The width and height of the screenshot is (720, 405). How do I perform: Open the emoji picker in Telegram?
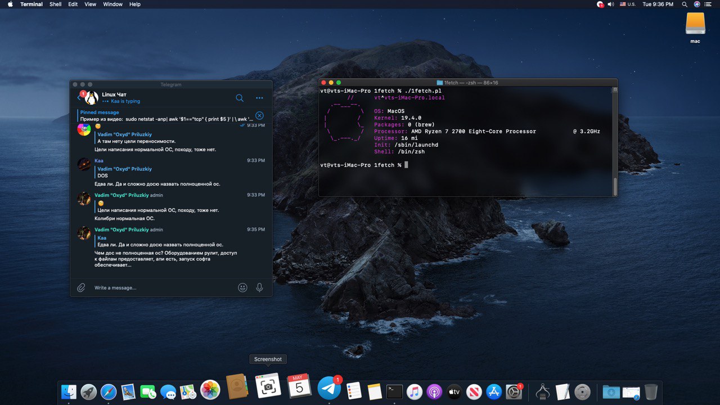(242, 287)
